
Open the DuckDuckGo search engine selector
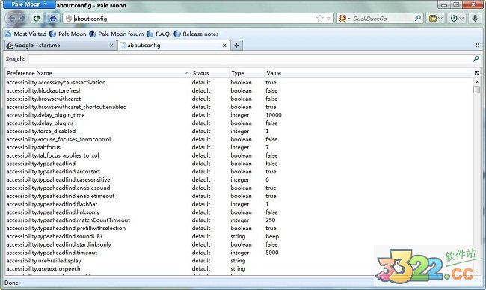344,19
